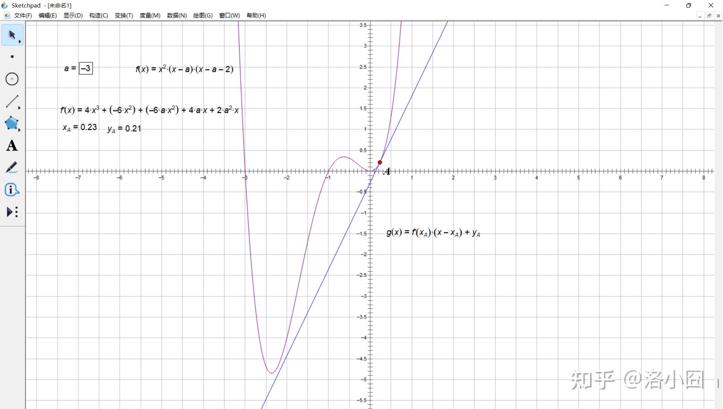The height and width of the screenshot is (409, 723).
Task: Select the Point tool
Action: [x=12, y=57]
